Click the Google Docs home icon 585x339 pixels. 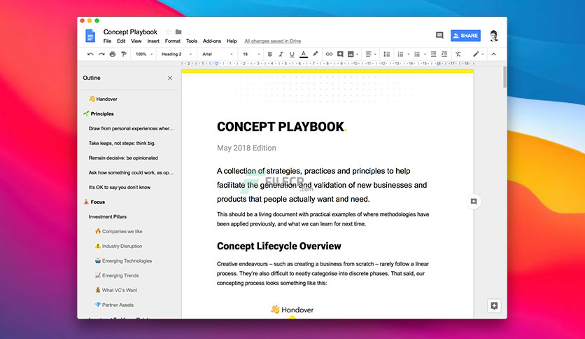click(x=90, y=36)
